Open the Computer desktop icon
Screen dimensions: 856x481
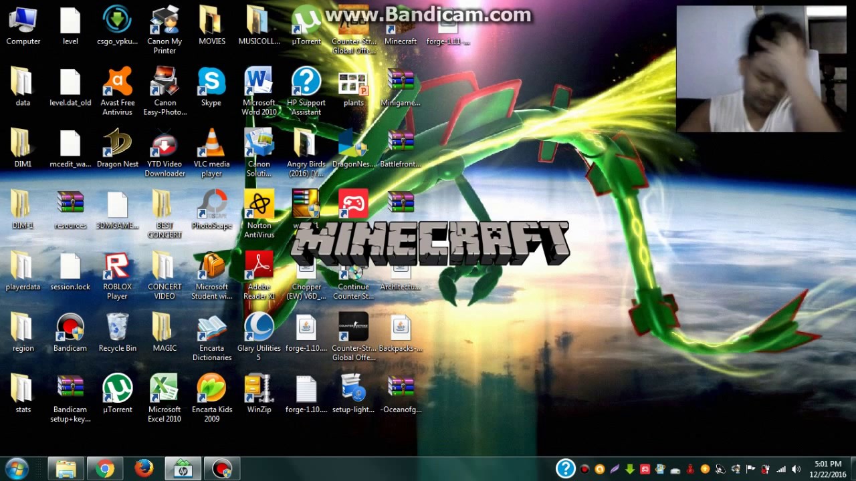pos(23,26)
